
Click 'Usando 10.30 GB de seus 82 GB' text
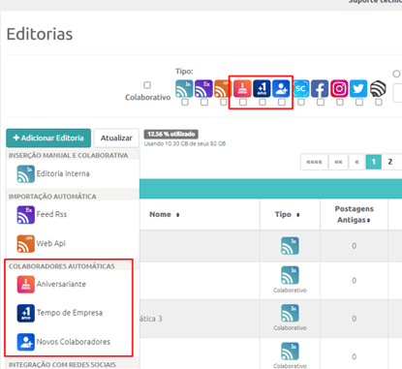point(185,143)
